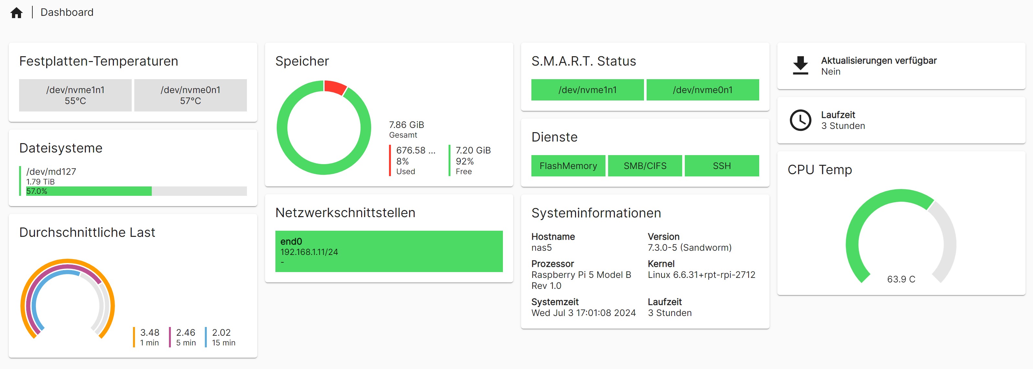Click the Nein update status value
Screen dimensions: 1033x369
(830, 72)
